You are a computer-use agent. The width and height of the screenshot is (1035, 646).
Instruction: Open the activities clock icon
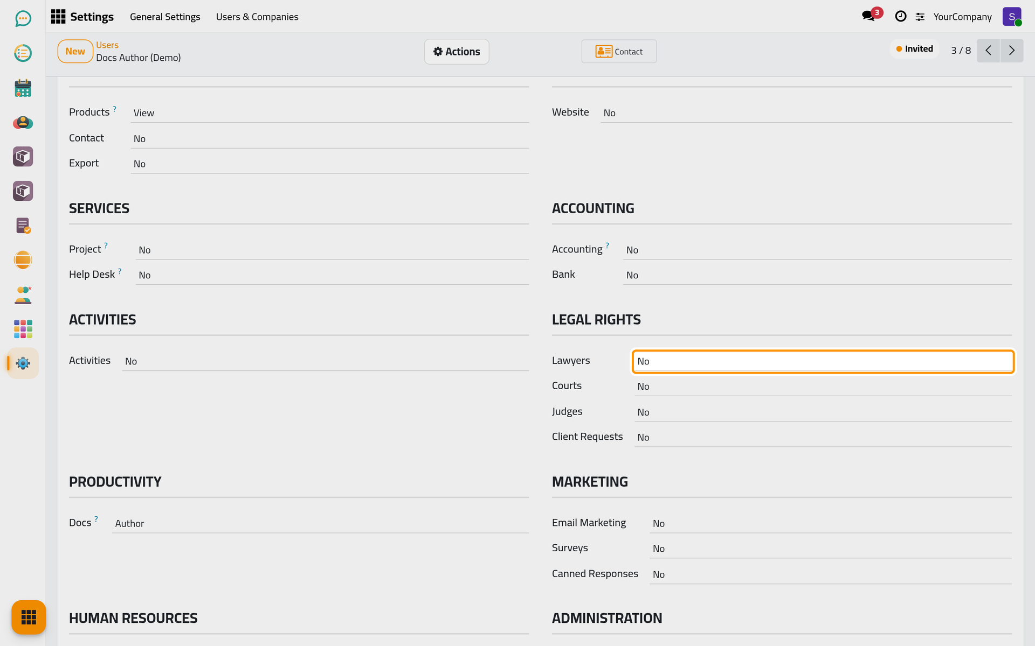pyautogui.click(x=900, y=17)
